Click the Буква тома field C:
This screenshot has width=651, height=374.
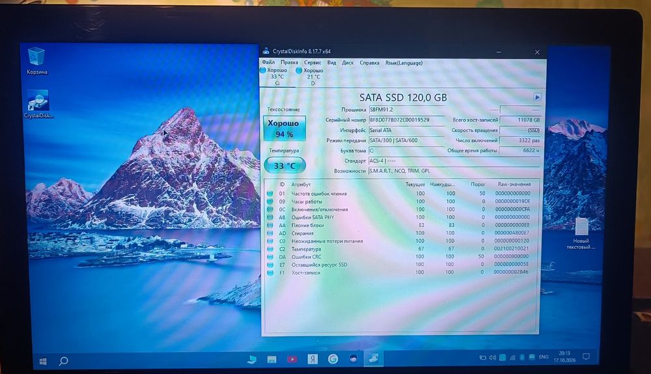click(x=406, y=150)
